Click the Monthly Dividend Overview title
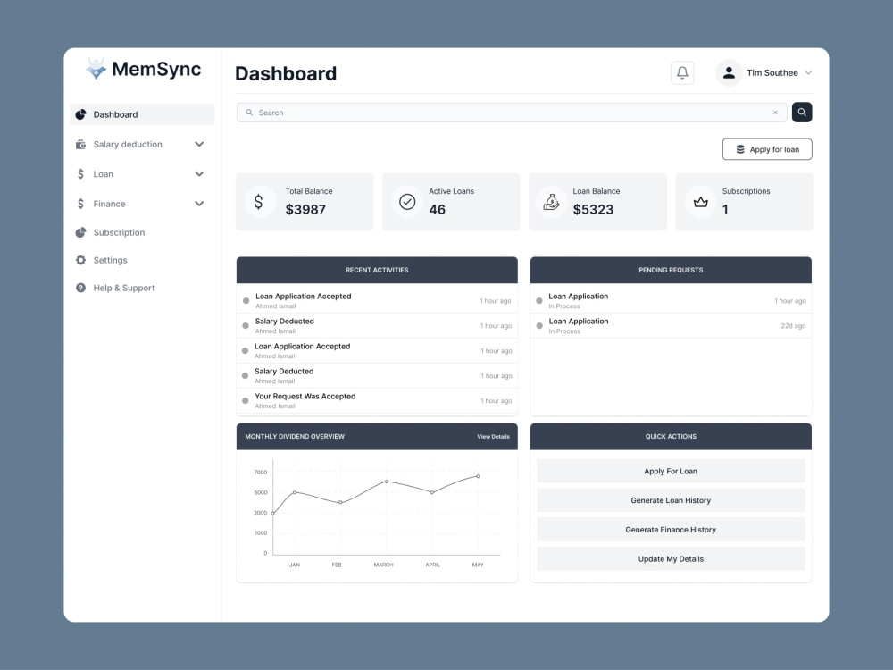 click(295, 437)
